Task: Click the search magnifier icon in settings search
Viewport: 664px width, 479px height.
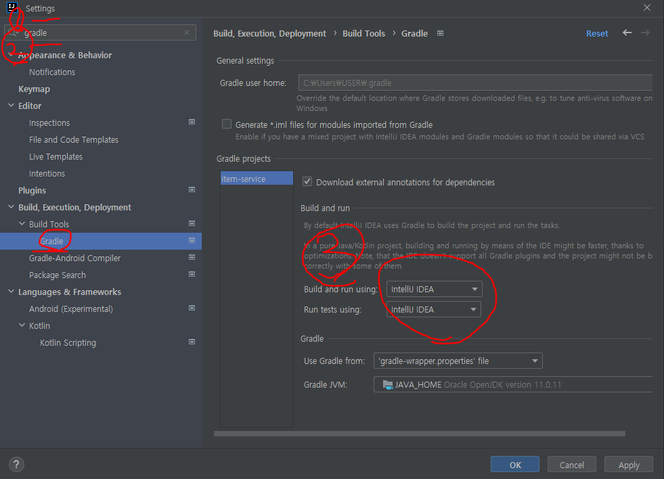Action: 13,32
